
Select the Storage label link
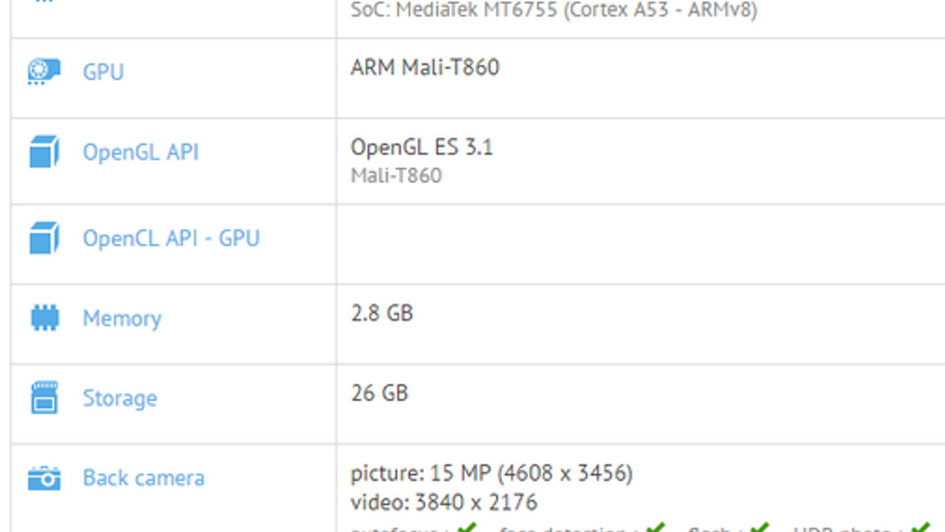tap(120, 398)
